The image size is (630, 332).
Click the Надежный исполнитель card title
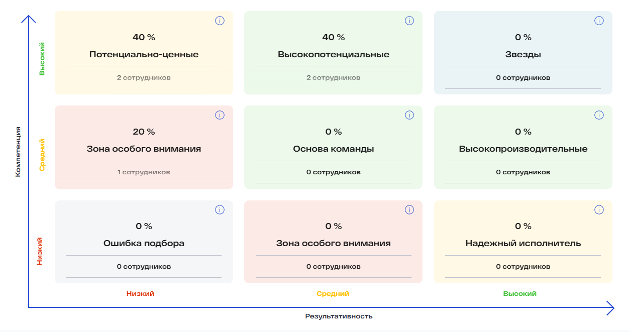(x=523, y=243)
